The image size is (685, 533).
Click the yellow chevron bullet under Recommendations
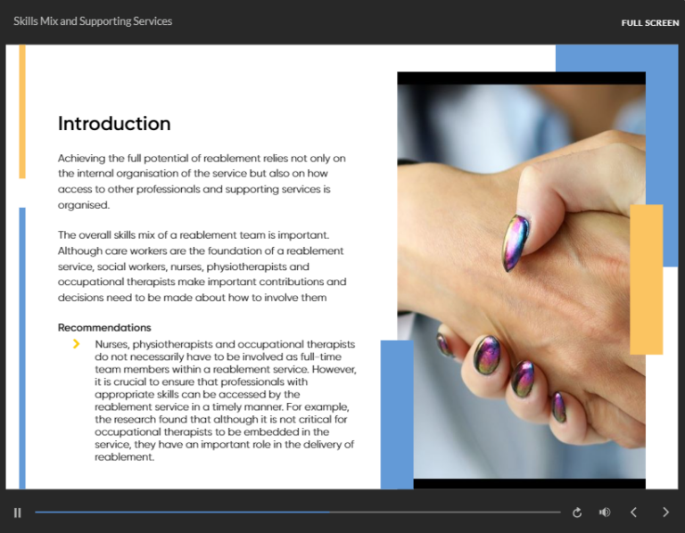[77, 344]
